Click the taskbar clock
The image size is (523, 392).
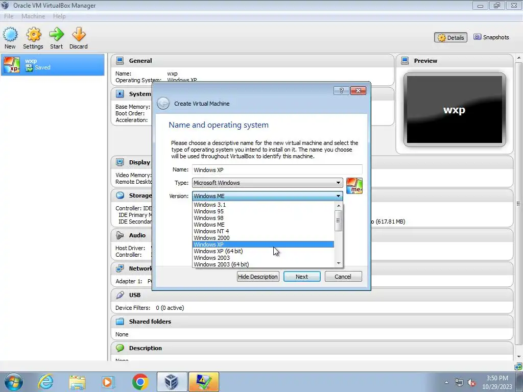pyautogui.click(x=497, y=382)
